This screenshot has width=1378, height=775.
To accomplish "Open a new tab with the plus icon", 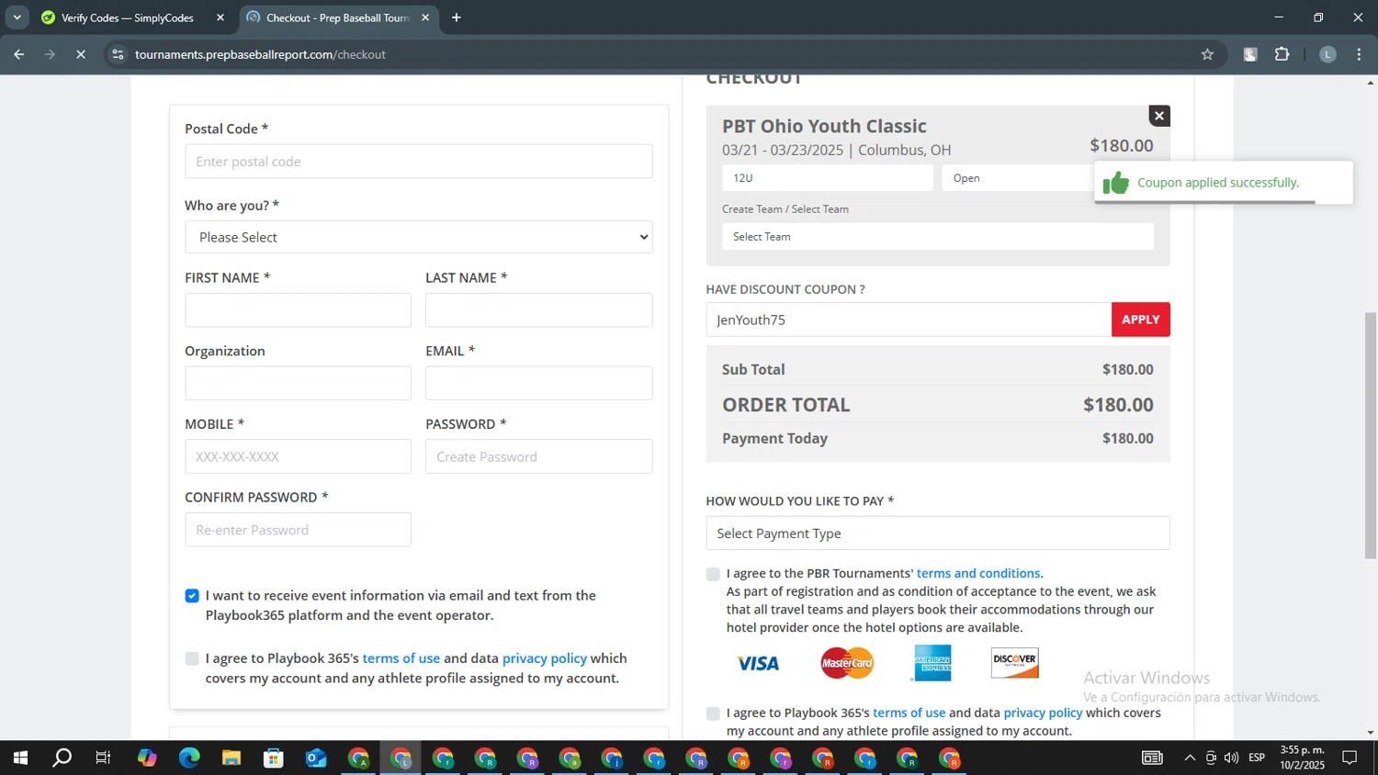I will tap(457, 17).
